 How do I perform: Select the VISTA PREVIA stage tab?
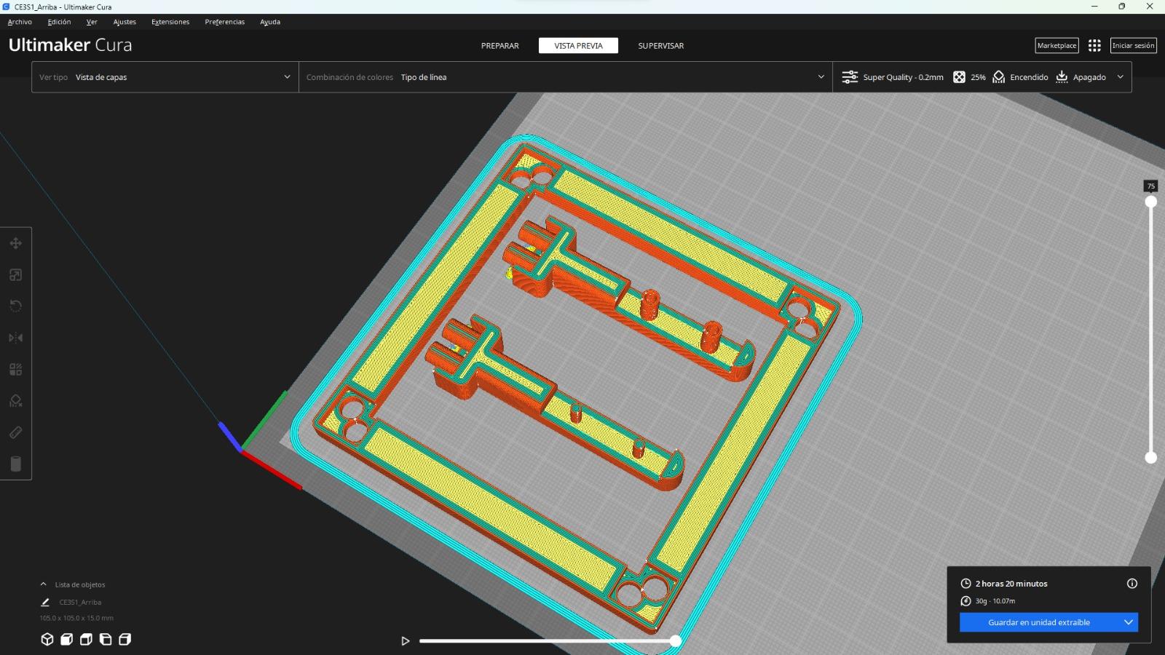579,46
